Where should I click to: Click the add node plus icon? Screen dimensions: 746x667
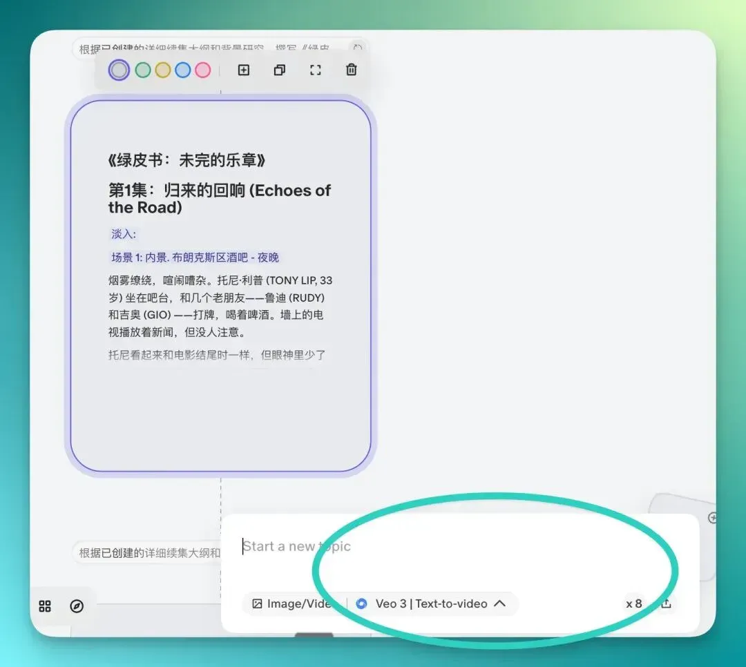tap(244, 70)
